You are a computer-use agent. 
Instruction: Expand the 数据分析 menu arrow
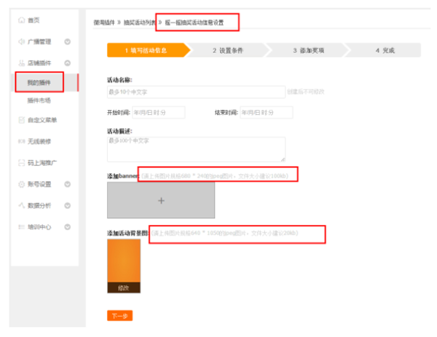(68, 205)
